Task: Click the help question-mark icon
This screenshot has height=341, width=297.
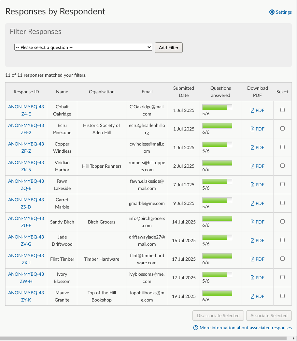Action: [196, 328]
